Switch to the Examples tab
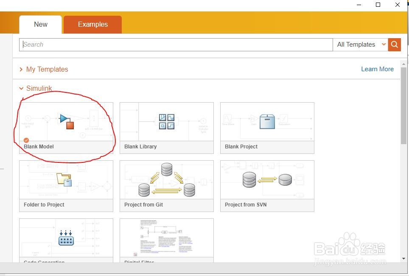The height and width of the screenshot is (276, 409). point(92,25)
